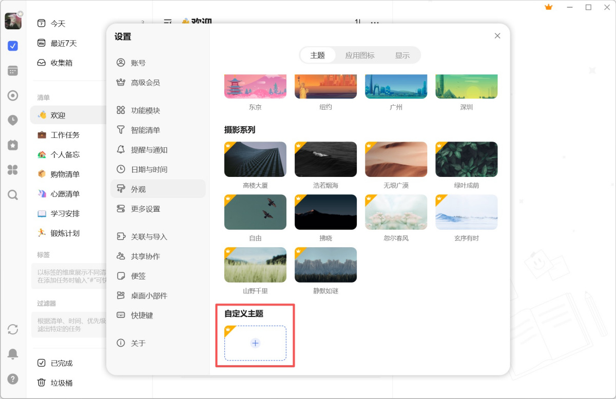Viewport: 616px width, 399px height.
Task: Click the user avatar at top left
Action: 13,21
